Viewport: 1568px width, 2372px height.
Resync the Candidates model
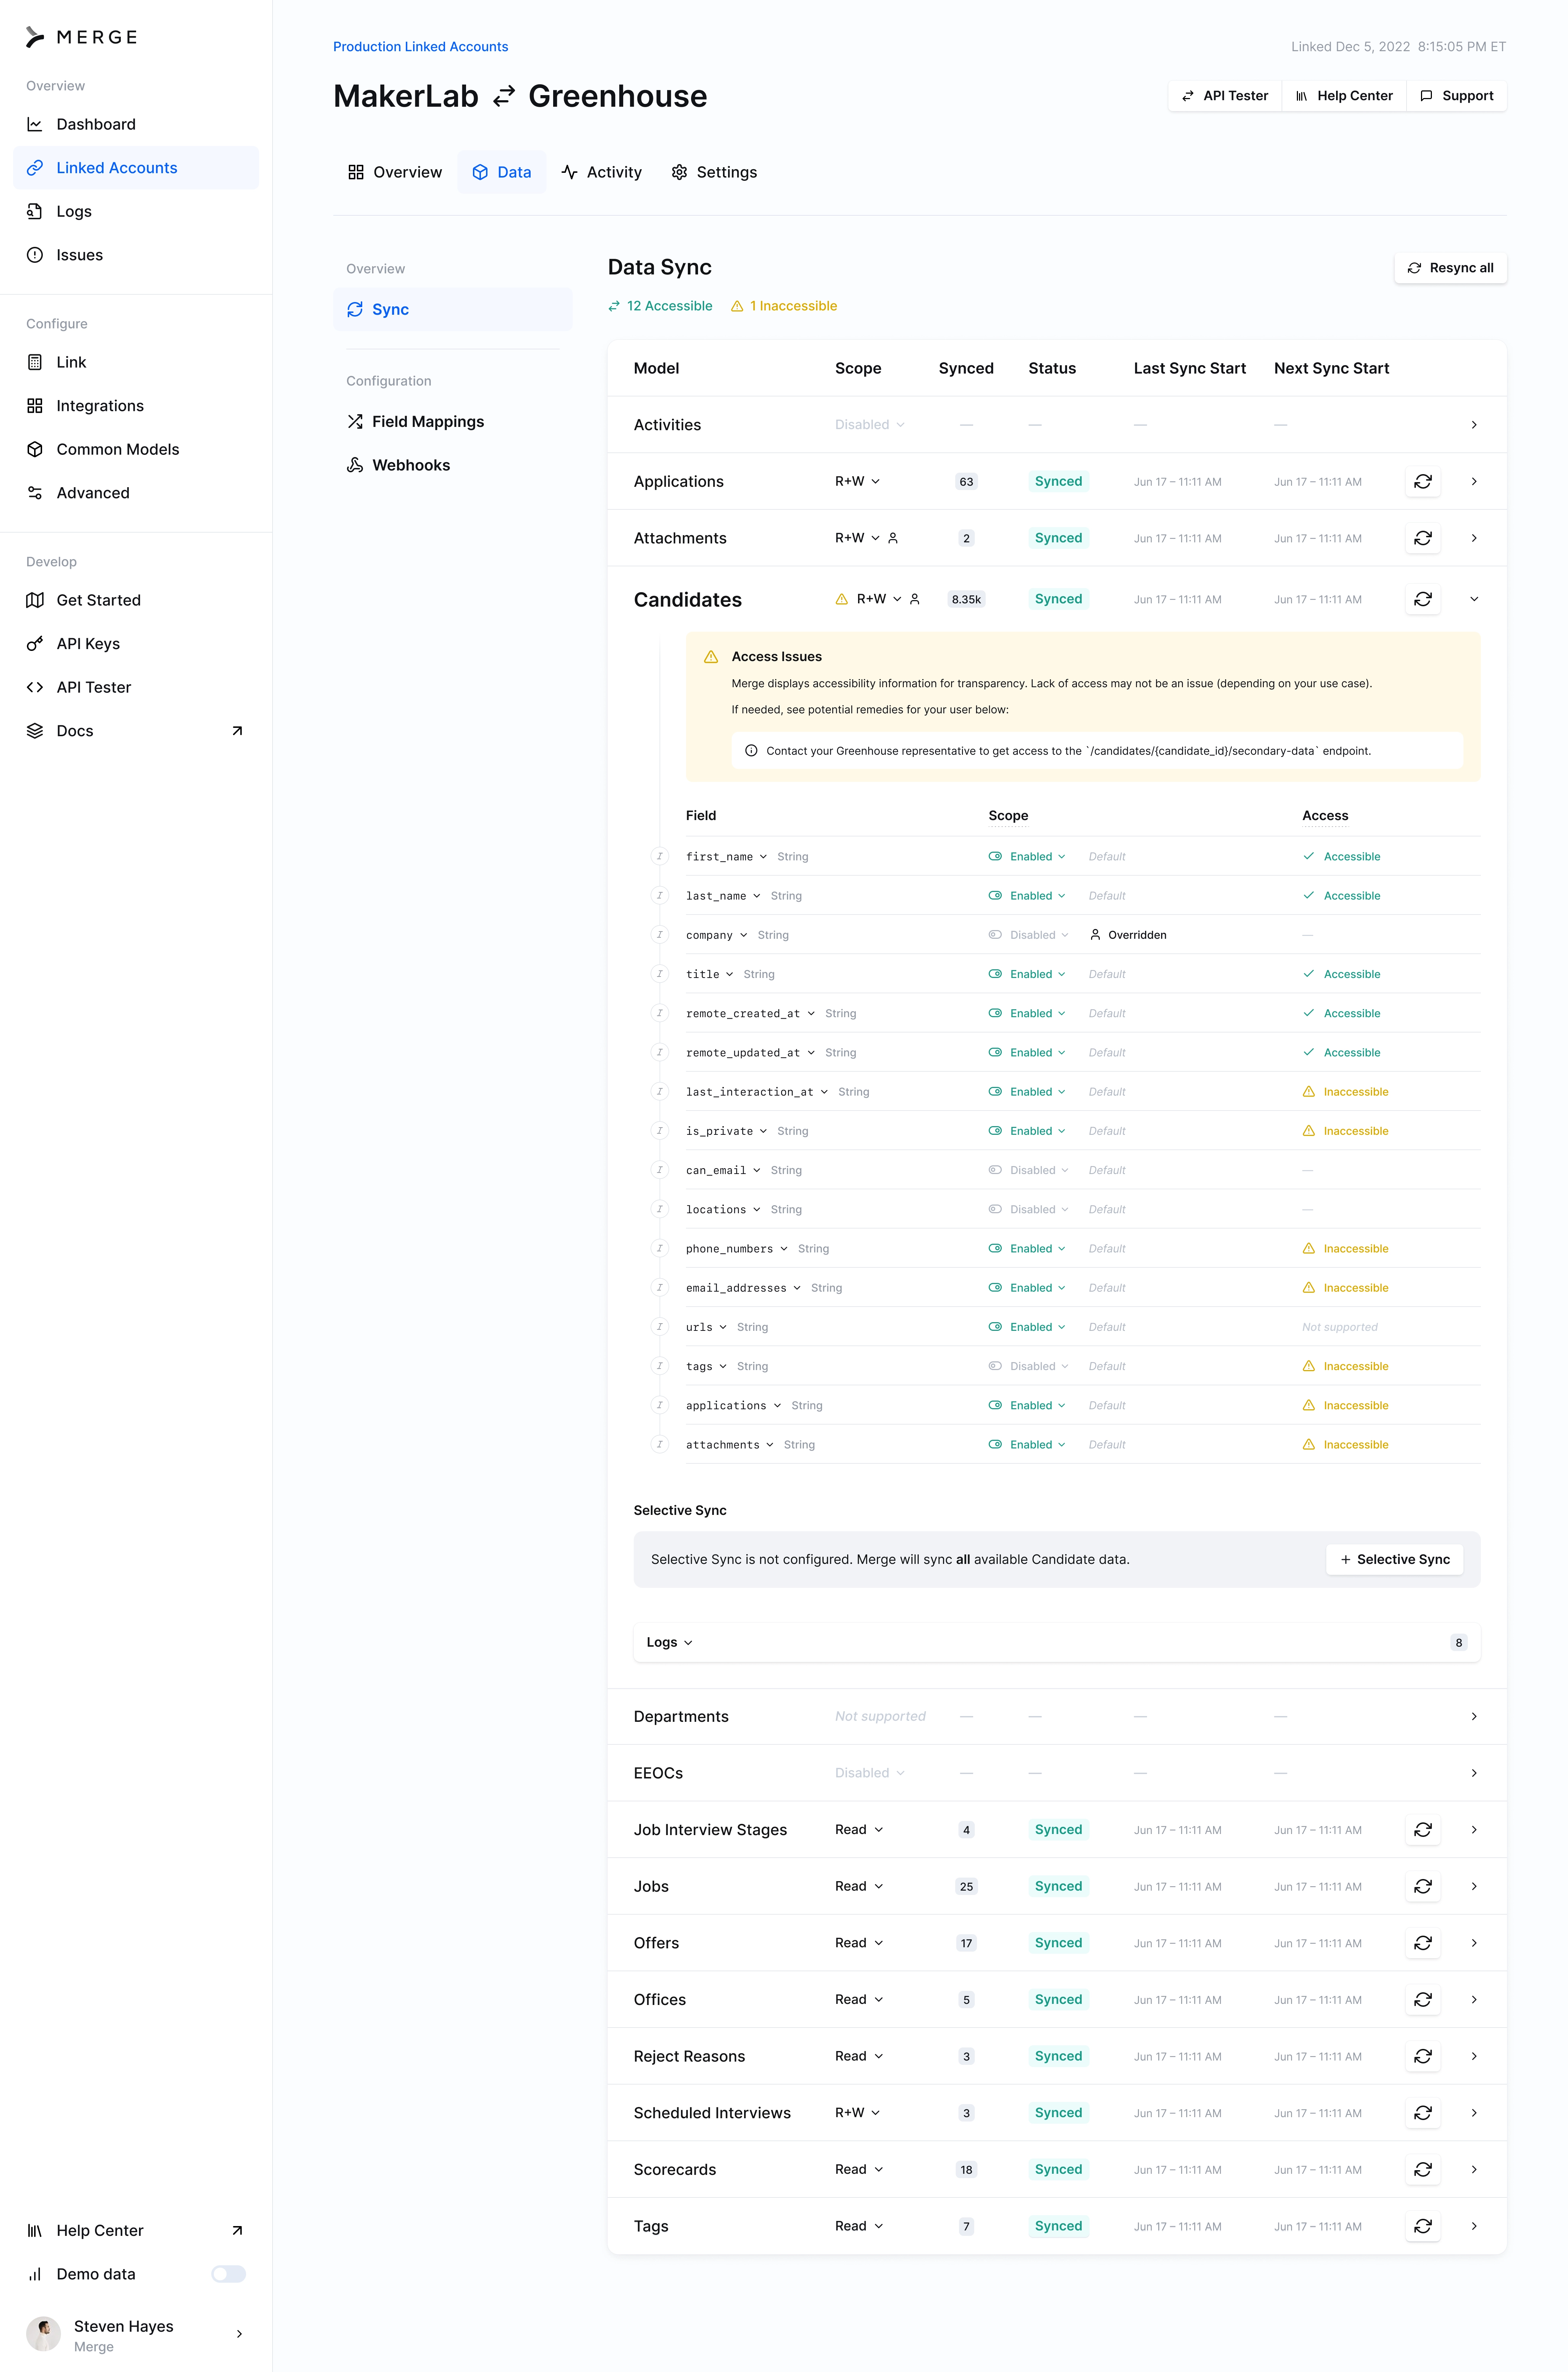click(x=1423, y=599)
